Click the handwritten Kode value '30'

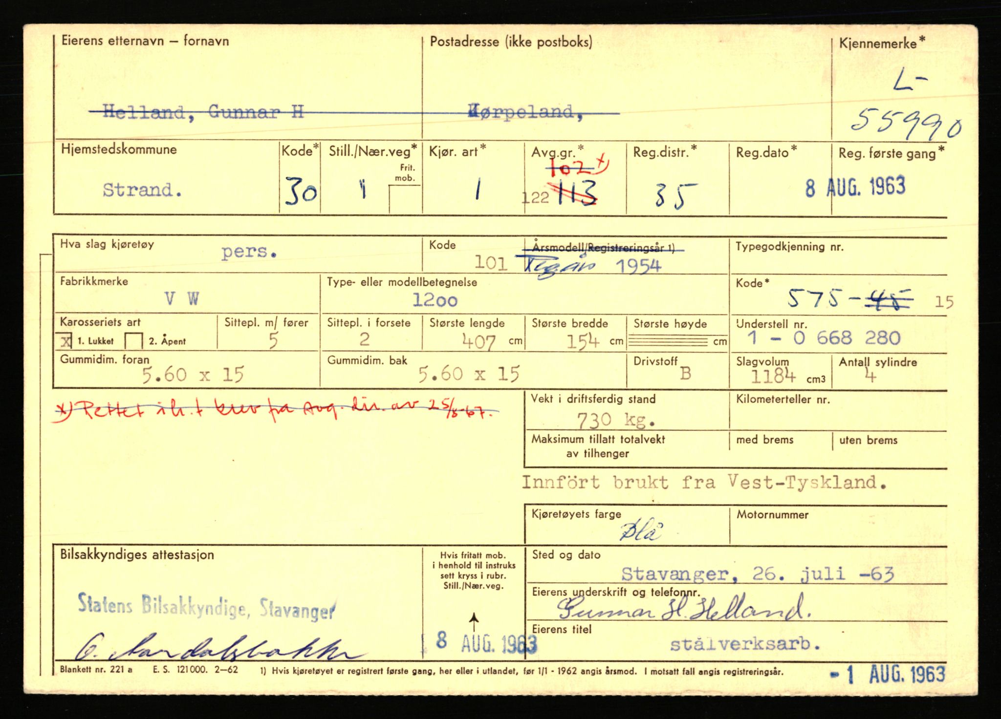click(x=301, y=192)
